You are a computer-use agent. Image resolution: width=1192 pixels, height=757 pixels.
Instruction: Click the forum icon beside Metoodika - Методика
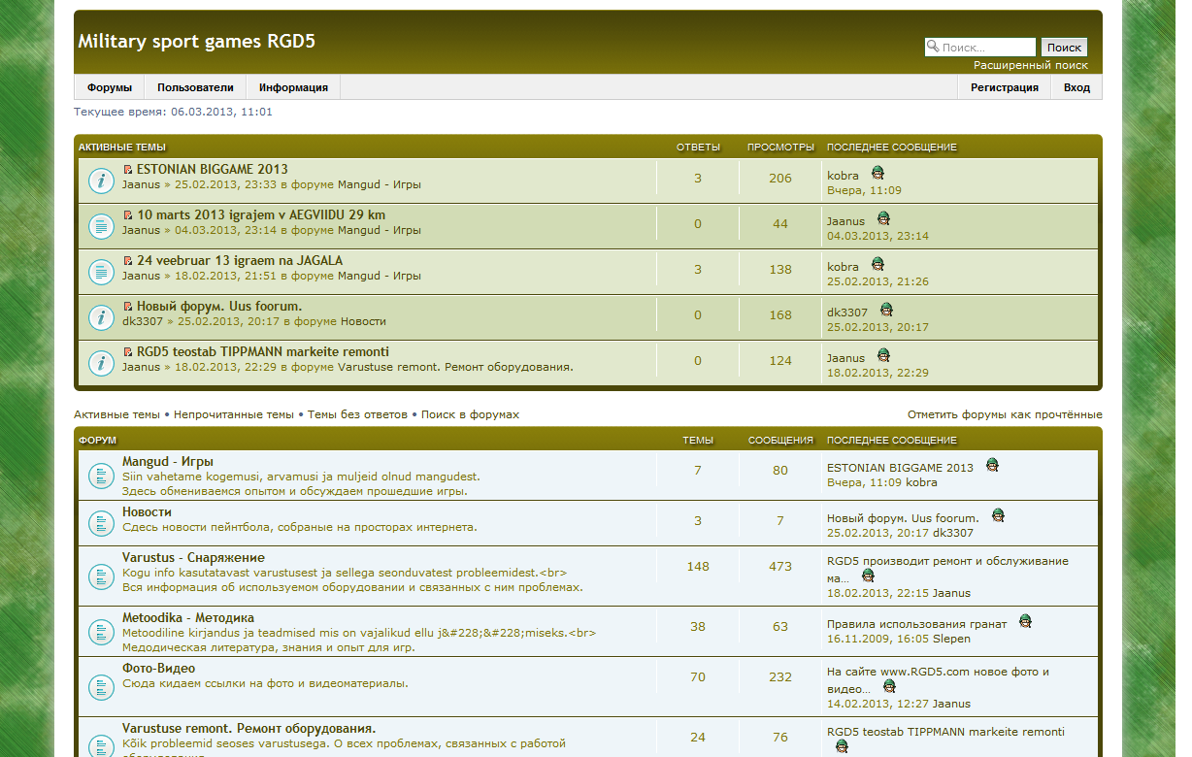[101, 633]
